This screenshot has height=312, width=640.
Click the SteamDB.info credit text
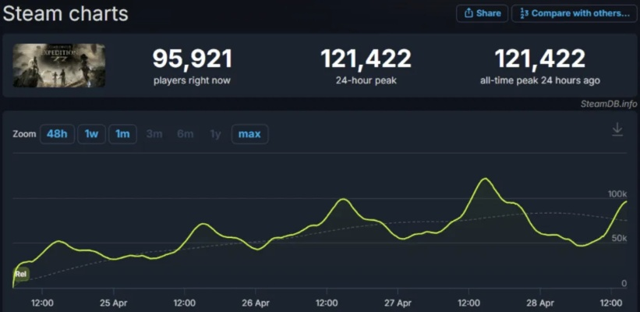coord(609,105)
